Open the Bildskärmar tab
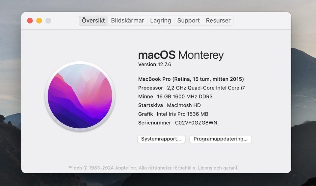This screenshot has width=316, height=186. [127, 20]
